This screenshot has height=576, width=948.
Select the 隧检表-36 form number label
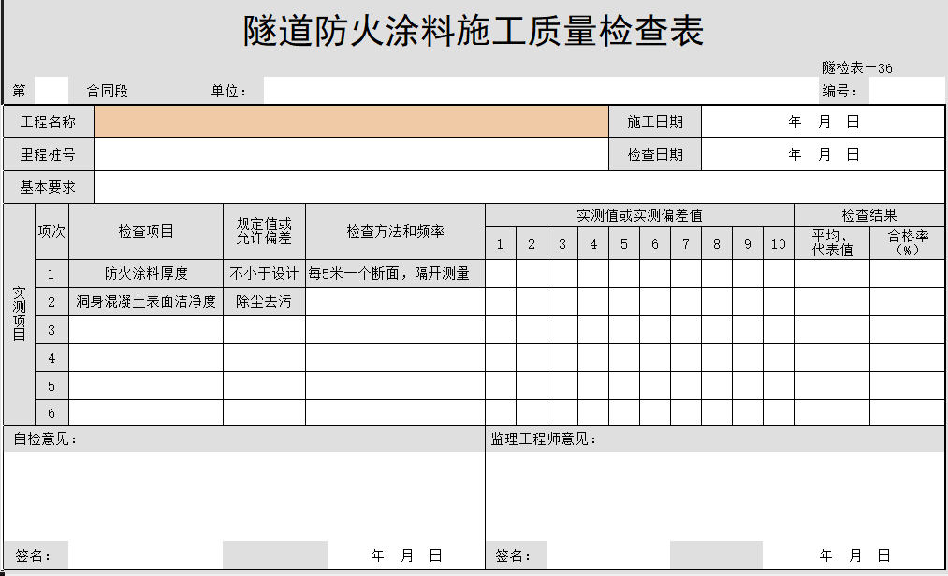(857, 67)
